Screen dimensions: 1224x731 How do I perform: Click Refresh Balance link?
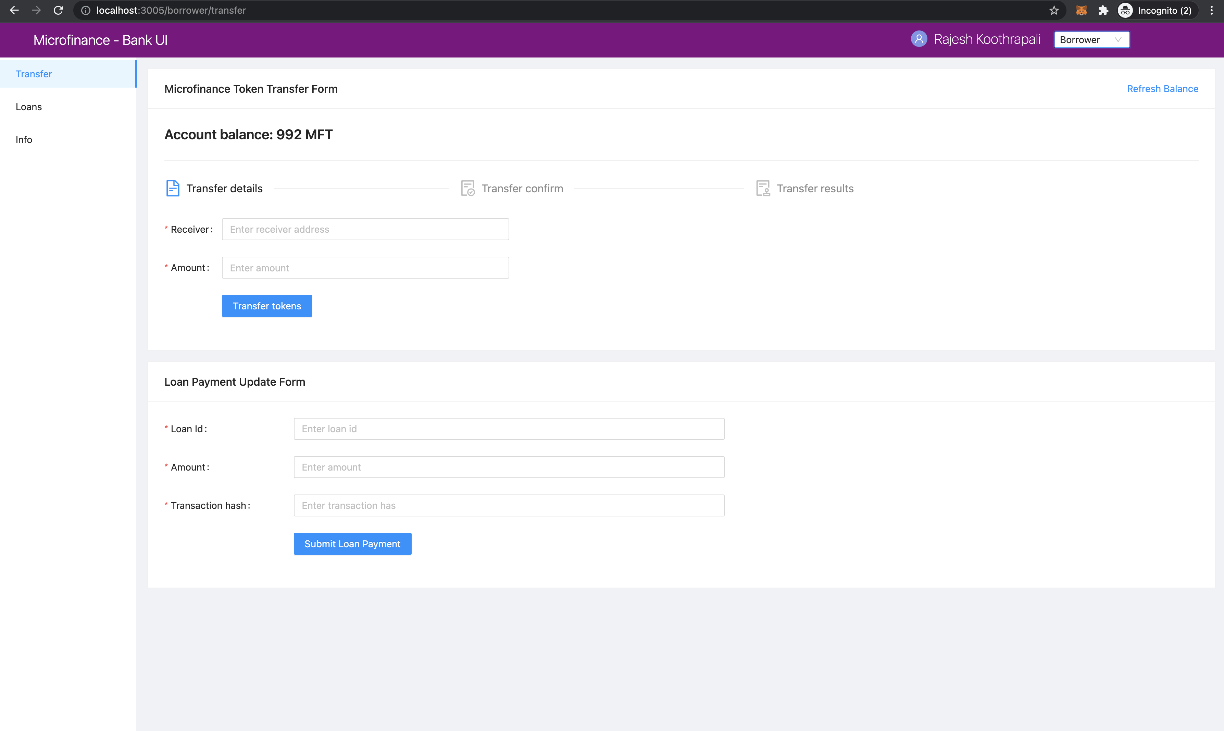click(x=1162, y=89)
